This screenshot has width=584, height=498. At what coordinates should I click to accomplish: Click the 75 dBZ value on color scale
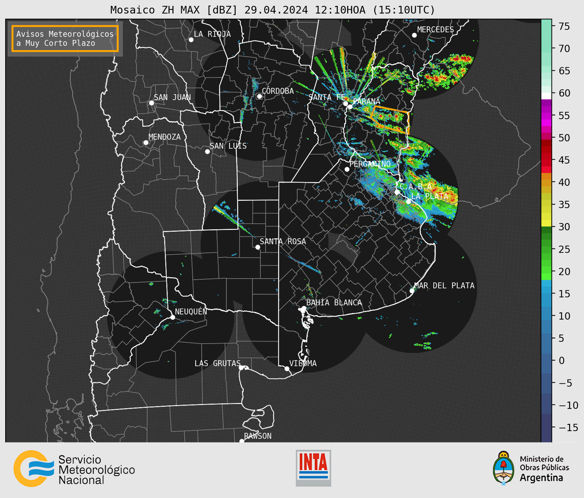pyautogui.click(x=564, y=26)
